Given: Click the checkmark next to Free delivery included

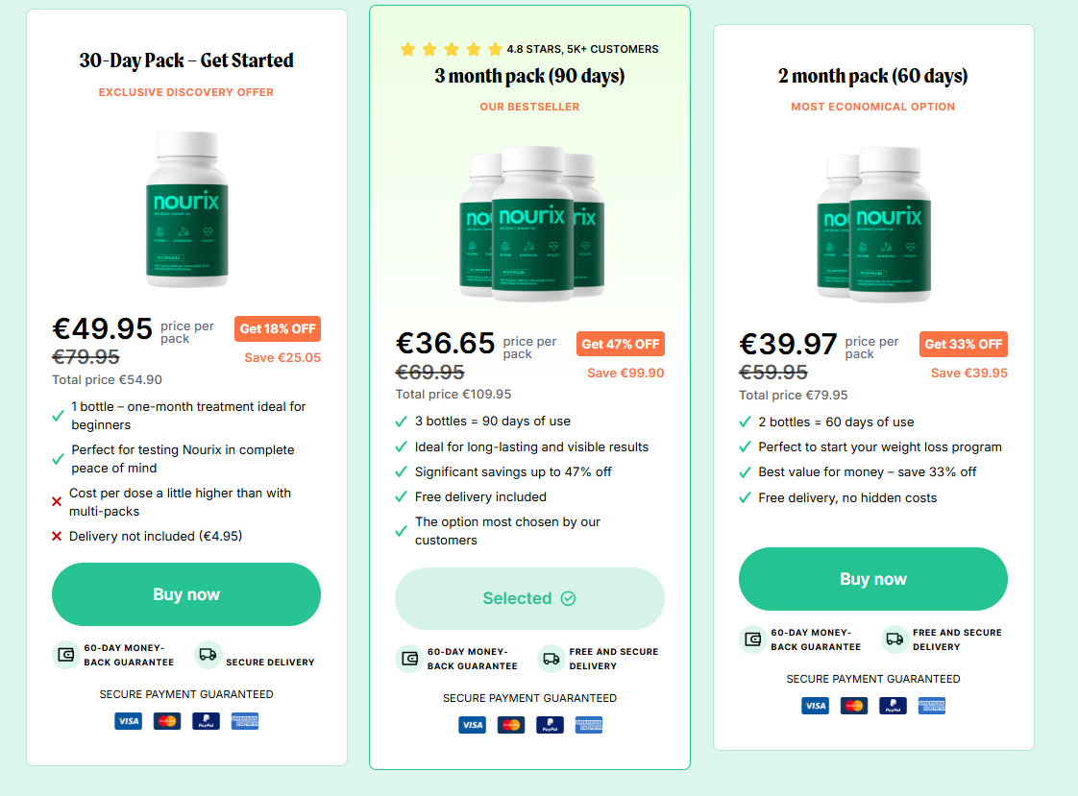Looking at the screenshot, I should click(402, 497).
